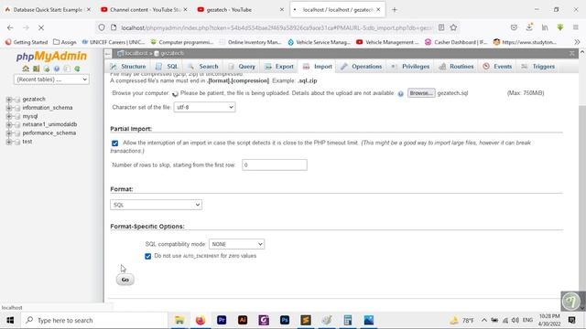Open the upload details help icon beside Browse
Screen dimensions: 586x329
coord(401,93)
